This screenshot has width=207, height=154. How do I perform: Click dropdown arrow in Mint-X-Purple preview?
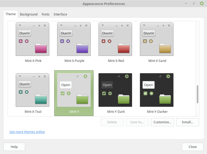coord(61,25)
